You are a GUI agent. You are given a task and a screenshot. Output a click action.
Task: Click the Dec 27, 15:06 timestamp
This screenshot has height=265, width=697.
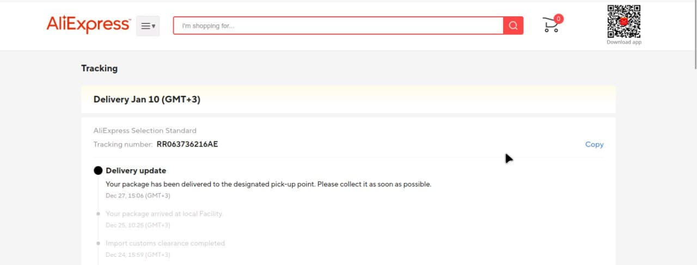138,195
